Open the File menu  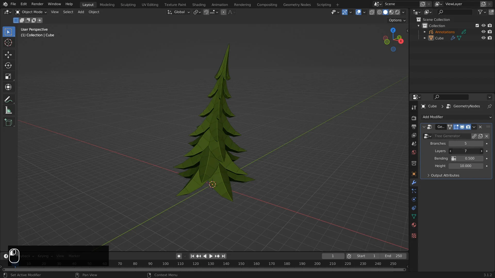13,4
